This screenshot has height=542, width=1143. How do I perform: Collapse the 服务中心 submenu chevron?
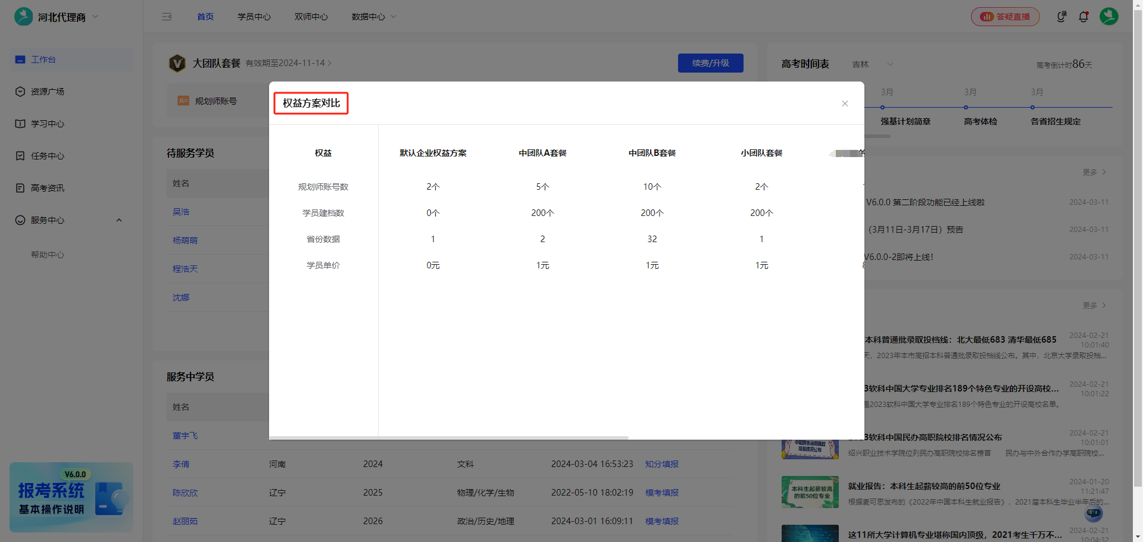(x=119, y=220)
